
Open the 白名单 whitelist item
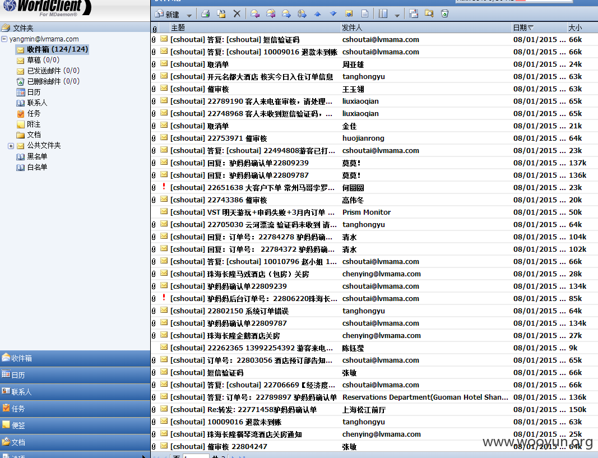[x=32, y=168]
